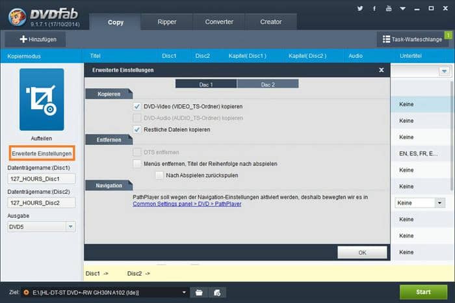This screenshot has height=303, width=455.
Task: Edit Datenträgername 127_HOURS_Disc1 field
Action: (41, 179)
